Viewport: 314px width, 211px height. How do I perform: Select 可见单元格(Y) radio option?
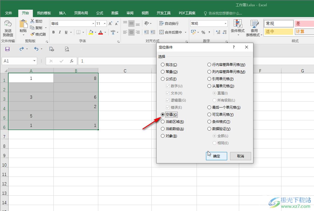click(x=221, y=115)
